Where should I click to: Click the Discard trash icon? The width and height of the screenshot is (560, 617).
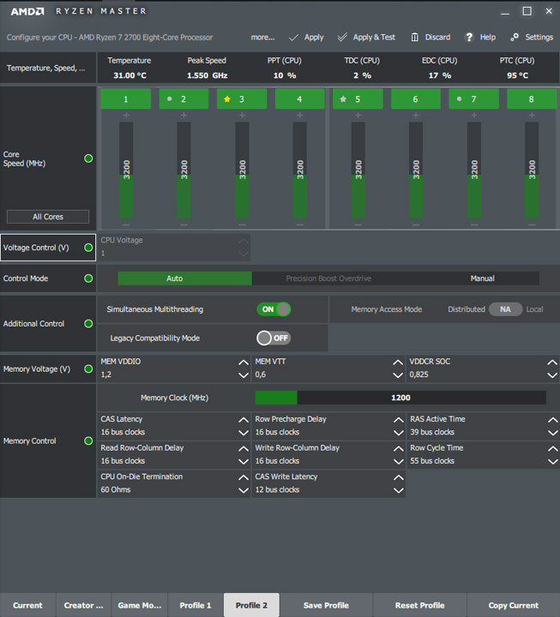[415, 38]
